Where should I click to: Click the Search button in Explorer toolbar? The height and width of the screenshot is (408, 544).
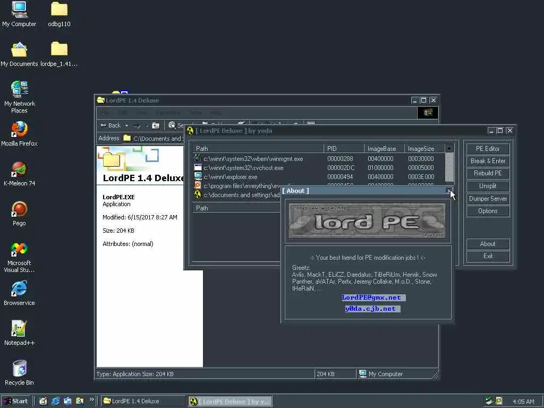click(176, 125)
